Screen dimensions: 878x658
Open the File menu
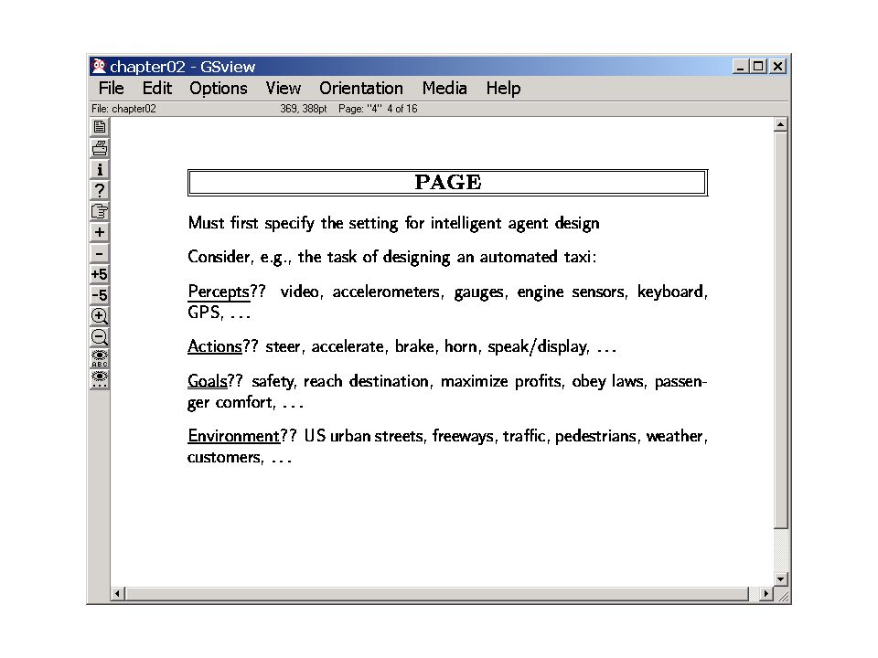click(111, 89)
